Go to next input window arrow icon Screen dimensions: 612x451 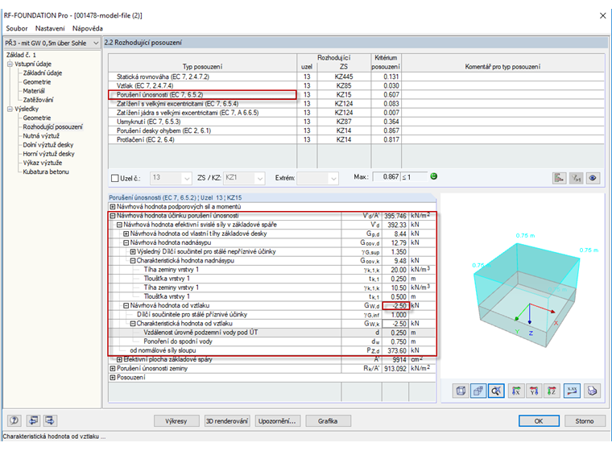point(50,420)
